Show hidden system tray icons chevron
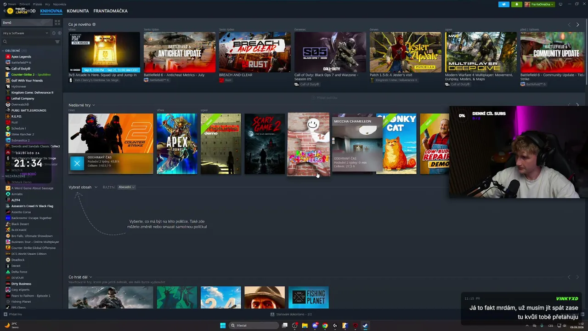Image resolution: width=588 pixels, height=331 pixels. 527,325
